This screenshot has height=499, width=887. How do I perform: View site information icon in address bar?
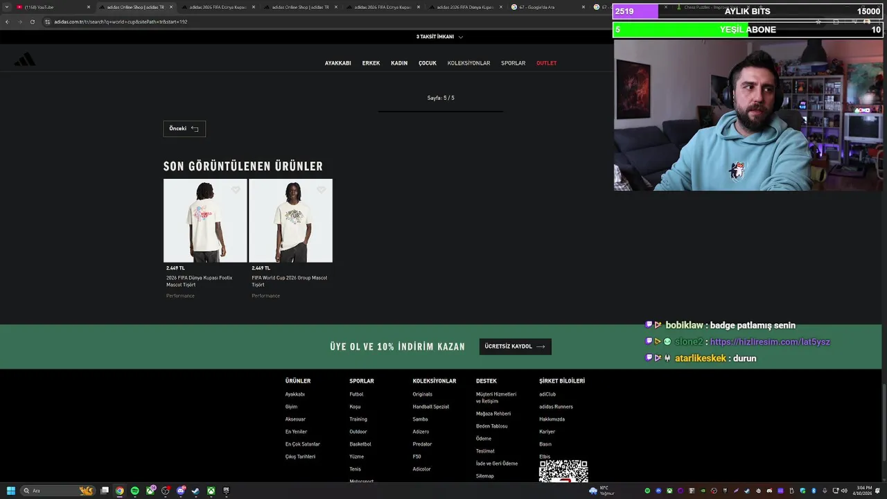coord(48,21)
